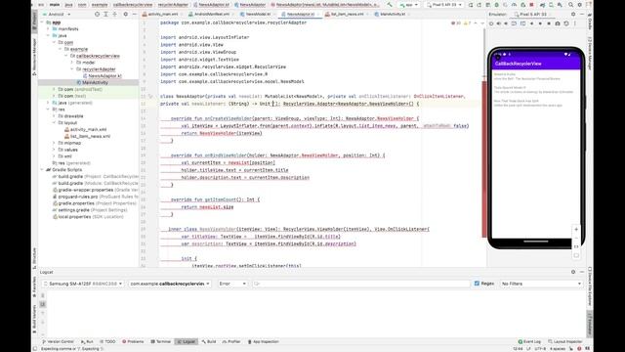Viewport: 625px width, 352px height.
Task: Click Logcat scroll-to-end icon in left gutter
Action: pos(43,304)
